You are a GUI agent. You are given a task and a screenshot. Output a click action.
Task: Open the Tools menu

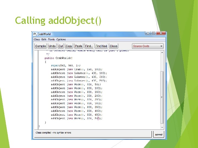[51, 39]
